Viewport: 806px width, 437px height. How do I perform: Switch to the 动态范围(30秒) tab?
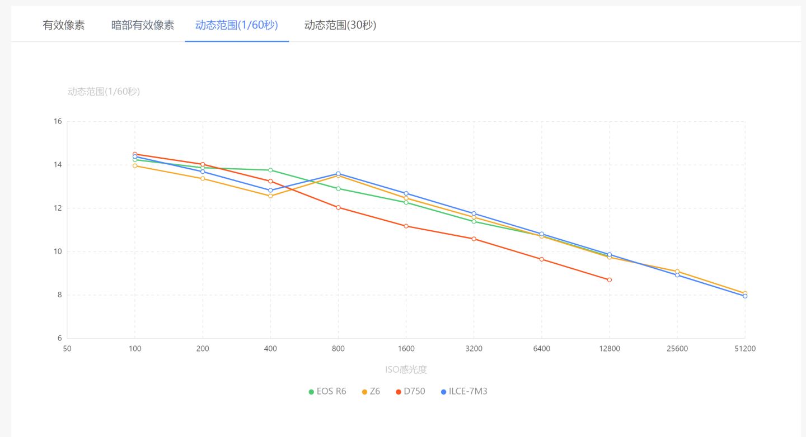click(340, 25)
